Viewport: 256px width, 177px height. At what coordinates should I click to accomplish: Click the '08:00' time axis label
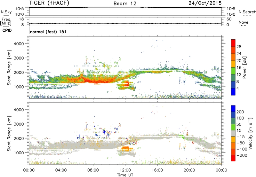pyautogui.click(x=93, y=170)
